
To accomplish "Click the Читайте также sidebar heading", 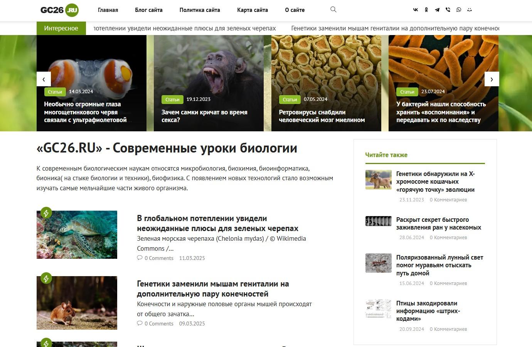I will [x=386, y=155].
